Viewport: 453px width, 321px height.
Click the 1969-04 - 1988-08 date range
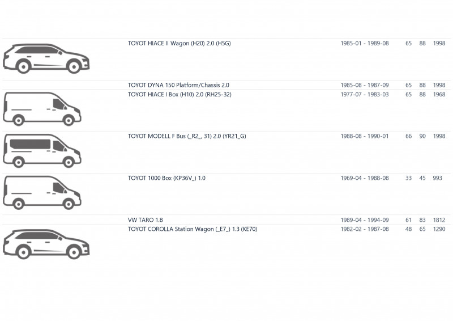click(365, 178)
